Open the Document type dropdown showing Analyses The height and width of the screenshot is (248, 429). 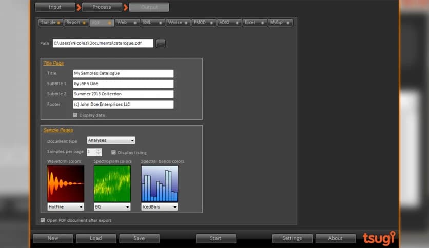point(111,140)
